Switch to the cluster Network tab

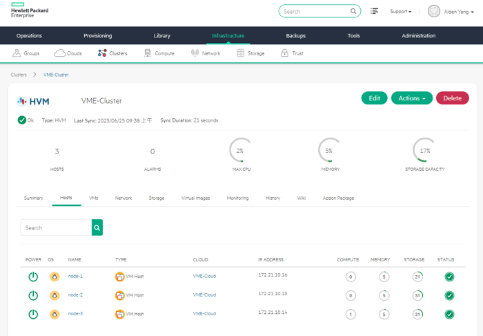coord(124,198)
